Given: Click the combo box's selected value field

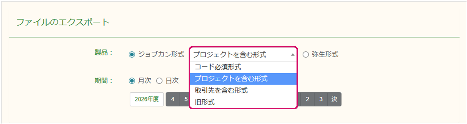Looking at the screenshot, I should pos(239,55).
